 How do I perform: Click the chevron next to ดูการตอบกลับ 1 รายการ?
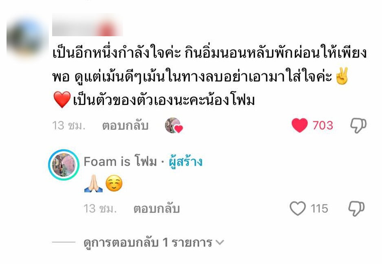[x=220, y=242]
